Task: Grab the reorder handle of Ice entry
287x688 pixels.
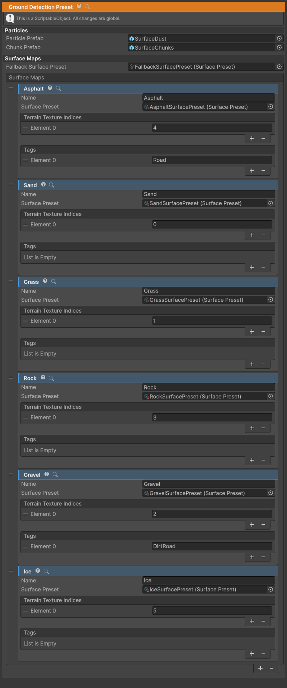Action: coord(11,571)
